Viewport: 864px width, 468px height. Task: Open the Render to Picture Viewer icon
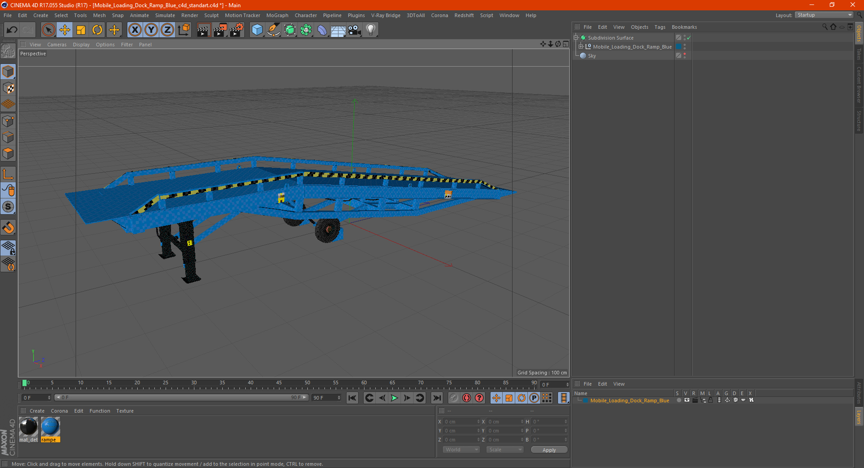coord(220,30)
